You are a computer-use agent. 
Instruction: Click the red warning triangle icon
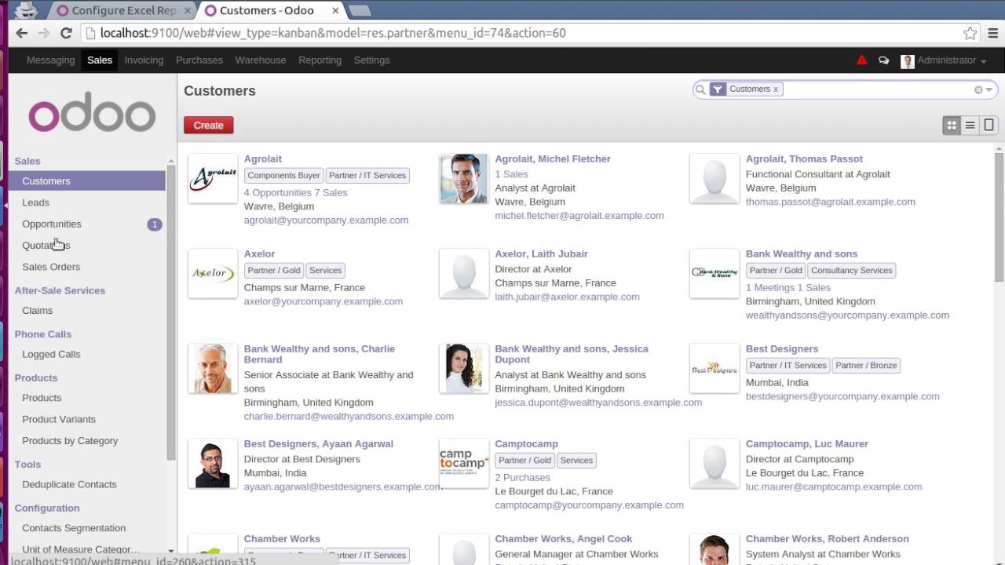click(x=862, y=60)
